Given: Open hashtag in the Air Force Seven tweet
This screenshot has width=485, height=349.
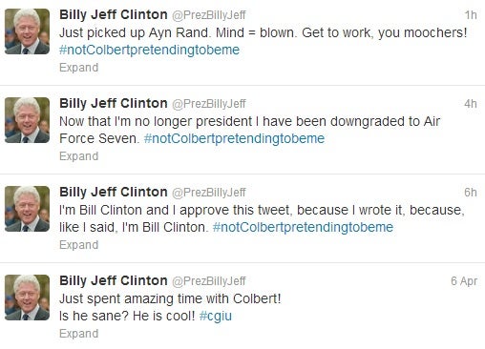Looking at the screenshot, I should tap(234, 139).
